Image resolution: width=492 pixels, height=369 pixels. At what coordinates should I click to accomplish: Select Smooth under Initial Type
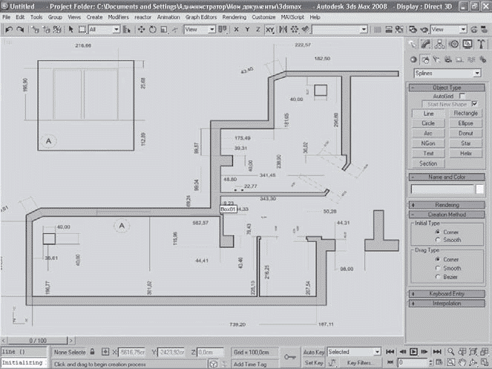(x=438, y=240)
